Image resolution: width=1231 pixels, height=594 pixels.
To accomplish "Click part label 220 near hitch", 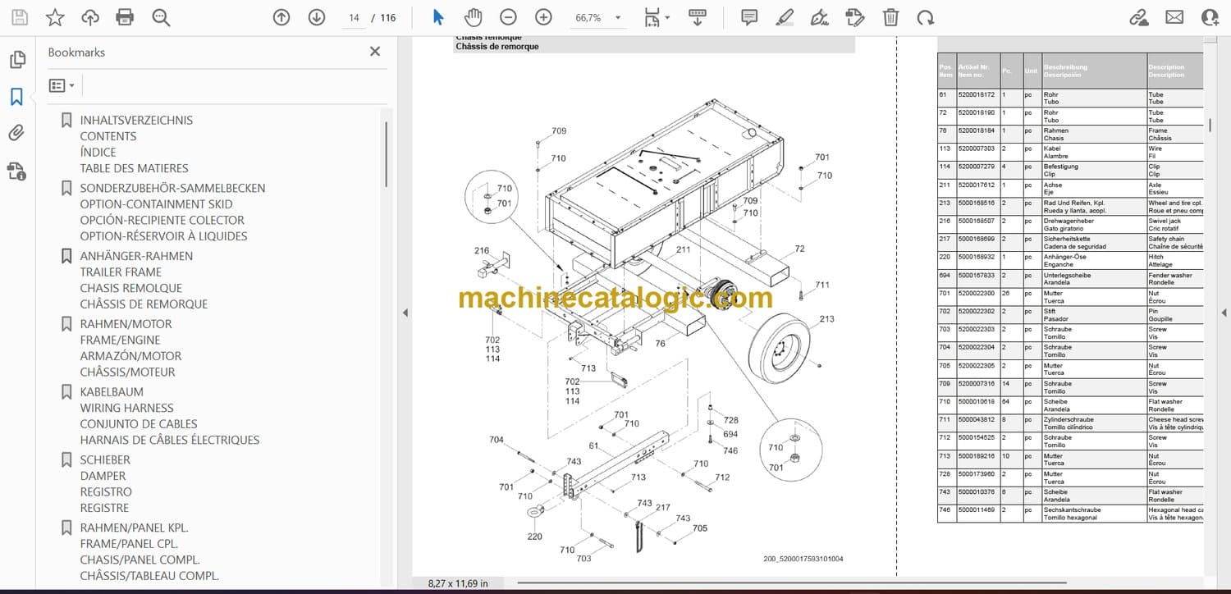I will (x=534, y=537).
